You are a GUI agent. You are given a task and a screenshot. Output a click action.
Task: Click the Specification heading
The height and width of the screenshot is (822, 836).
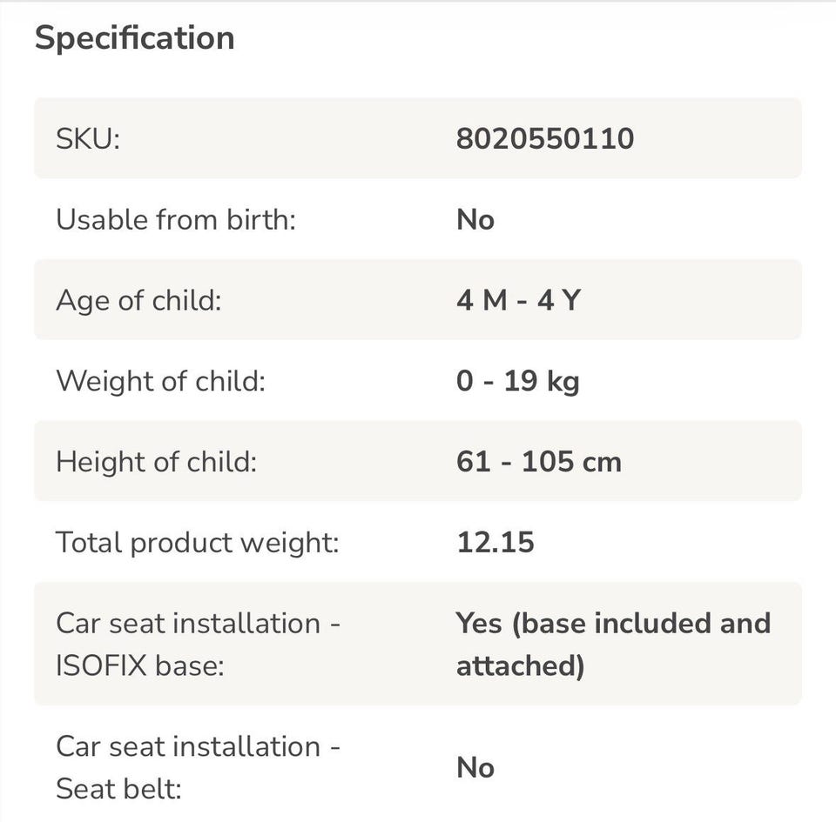pyautogui.click(x=134, y=38)
